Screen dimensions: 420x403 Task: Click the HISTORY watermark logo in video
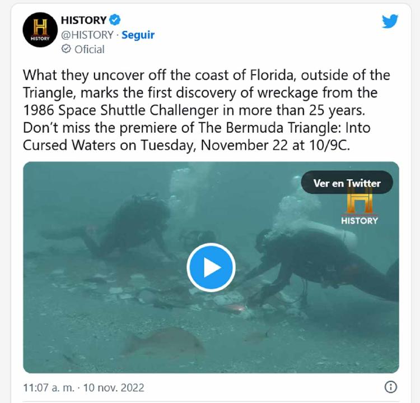pyautogui.click(x=360, y=207)
